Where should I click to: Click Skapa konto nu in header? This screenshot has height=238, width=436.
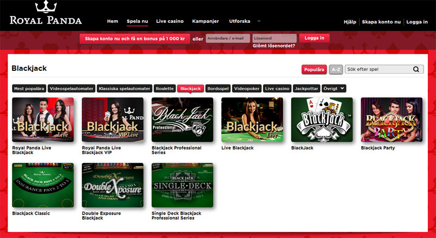pyautogui.click(x=381, y=22)
